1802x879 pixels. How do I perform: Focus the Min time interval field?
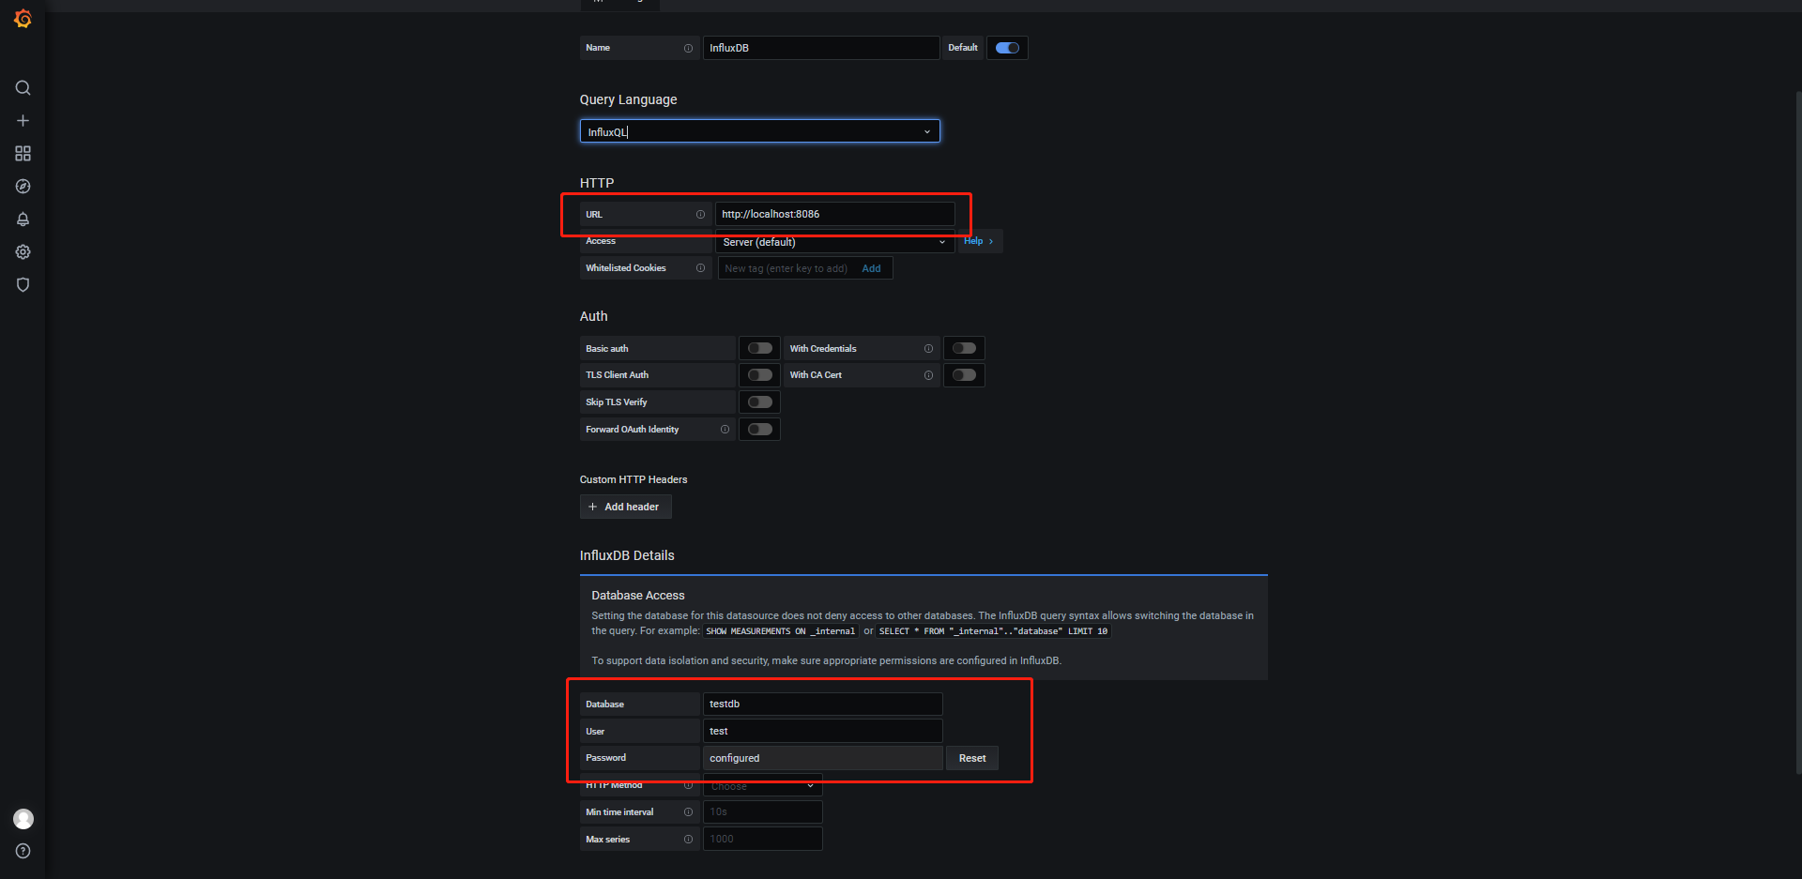763,812
